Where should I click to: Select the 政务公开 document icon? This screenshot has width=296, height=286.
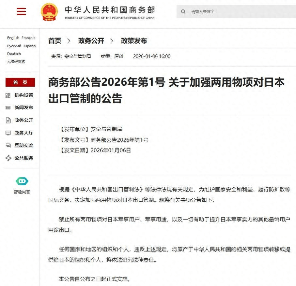click(x=8, y=120)
